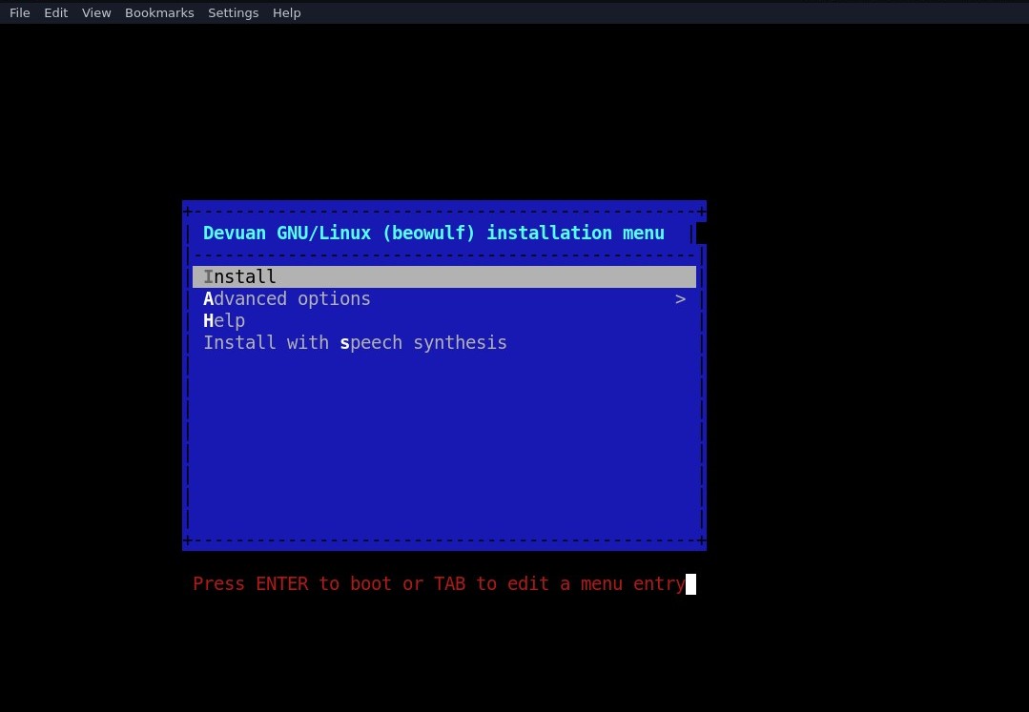Viewport: 1029px width, 712px height.
Task: Open the View menu
Action: pos(95,12)
